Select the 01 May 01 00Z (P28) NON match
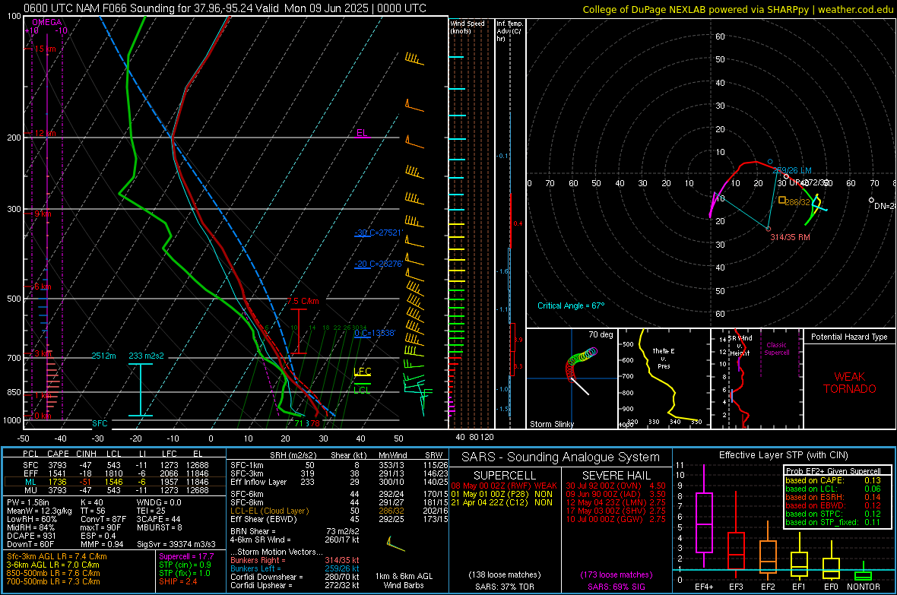 (502, 494)
